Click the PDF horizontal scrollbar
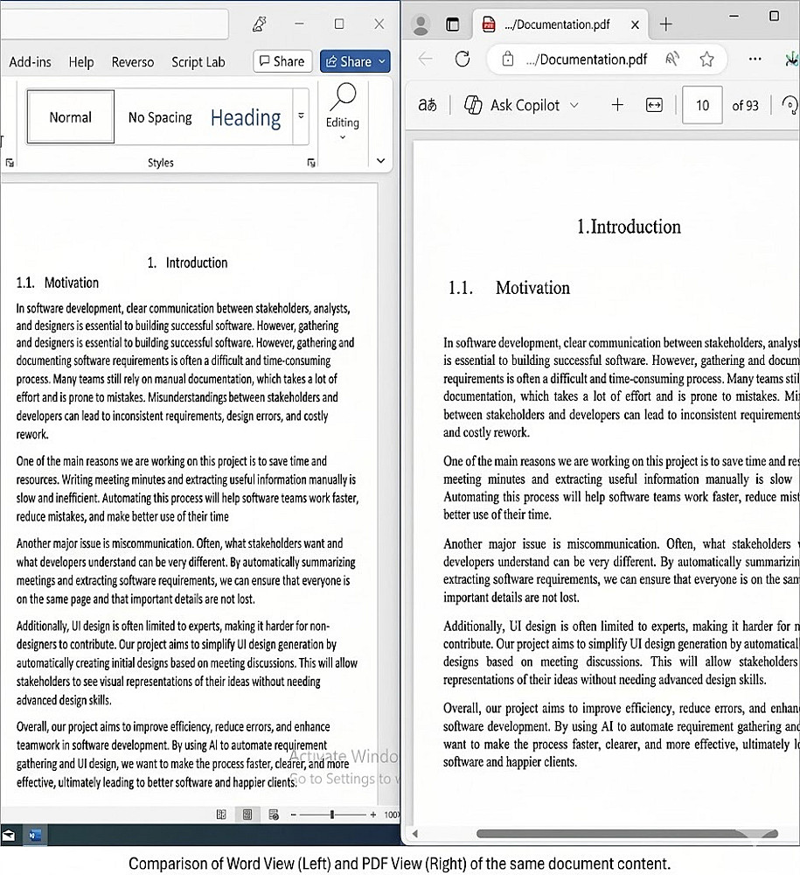The width and height of the screenshot is (800, 875). tap(627, 834)
